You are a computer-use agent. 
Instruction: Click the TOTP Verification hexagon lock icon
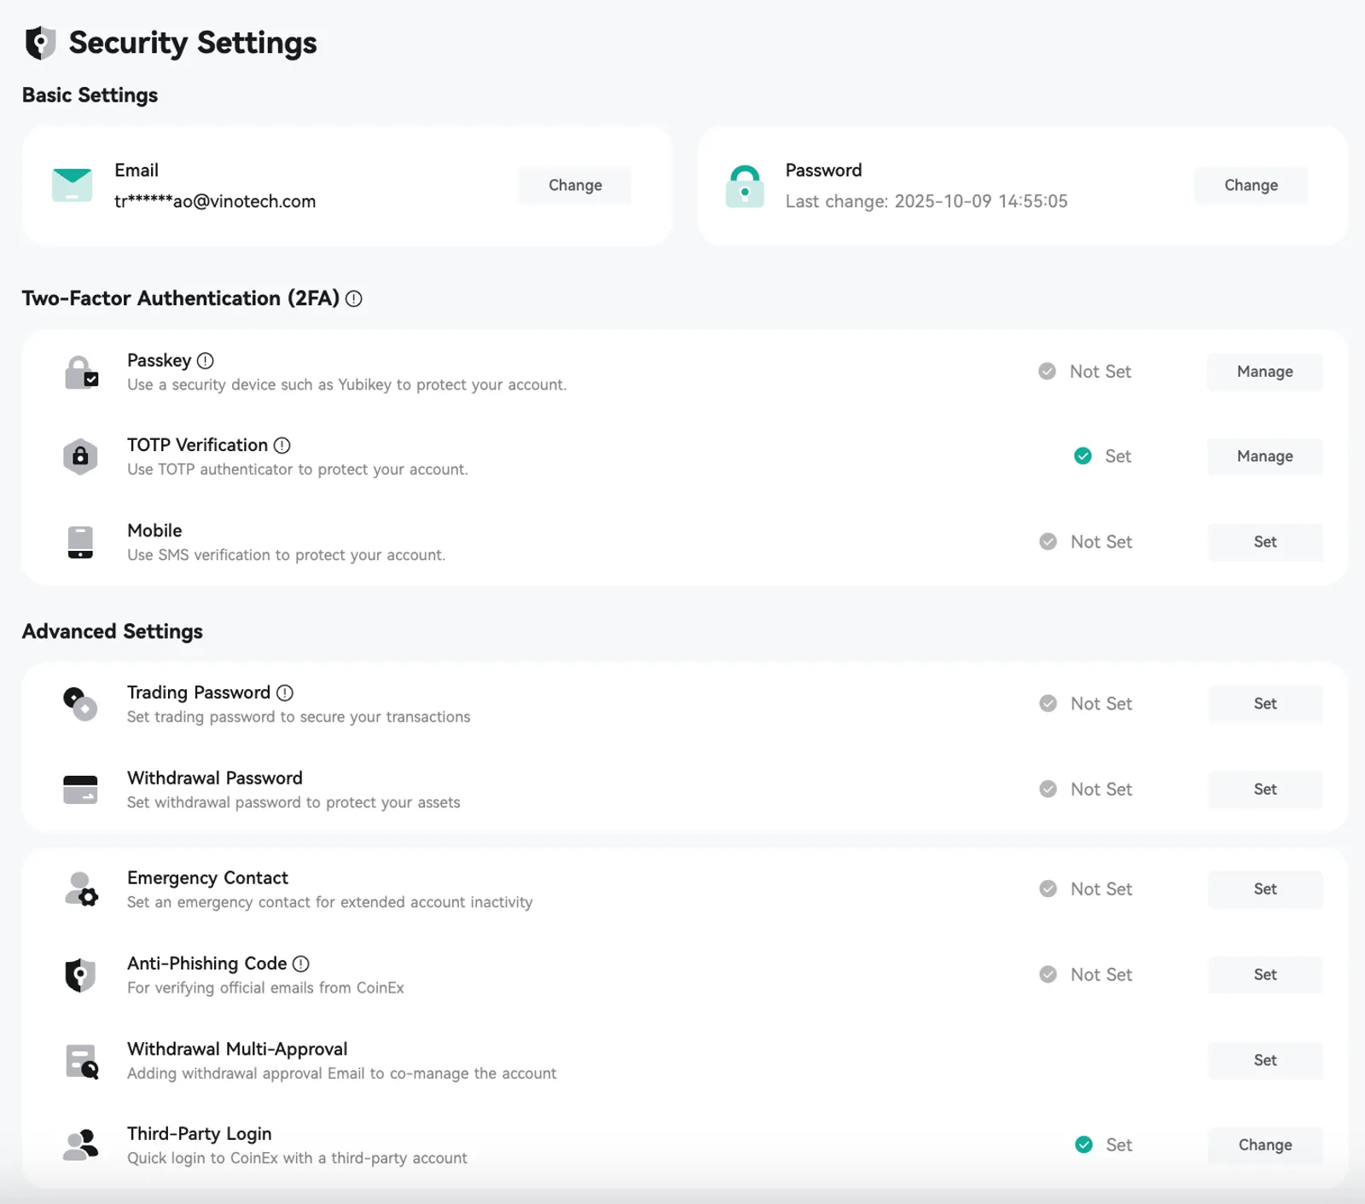pos(80,456)
